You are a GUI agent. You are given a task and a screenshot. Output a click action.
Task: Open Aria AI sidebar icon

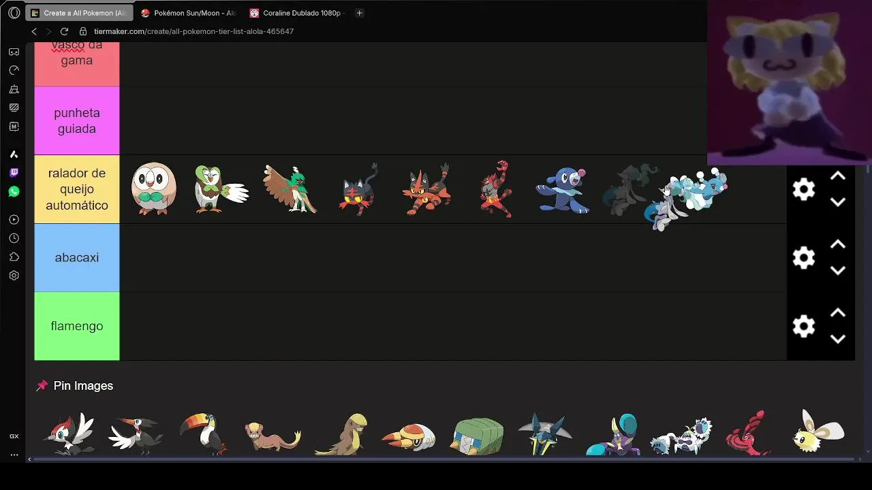14,154
